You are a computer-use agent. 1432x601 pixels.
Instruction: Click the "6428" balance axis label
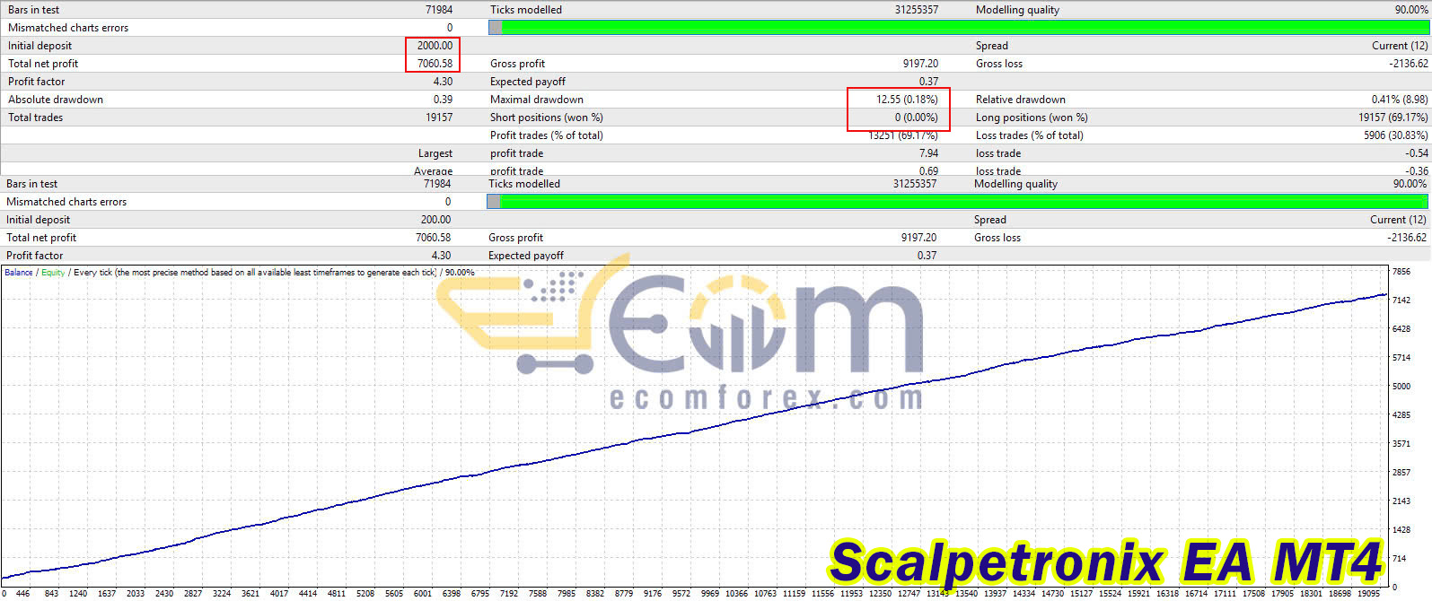[x=1401, y=329]
